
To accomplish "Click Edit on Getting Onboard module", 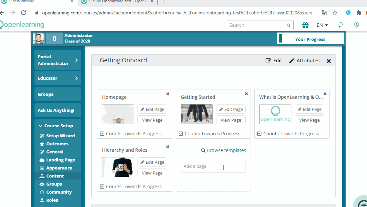I will point(274,61).
